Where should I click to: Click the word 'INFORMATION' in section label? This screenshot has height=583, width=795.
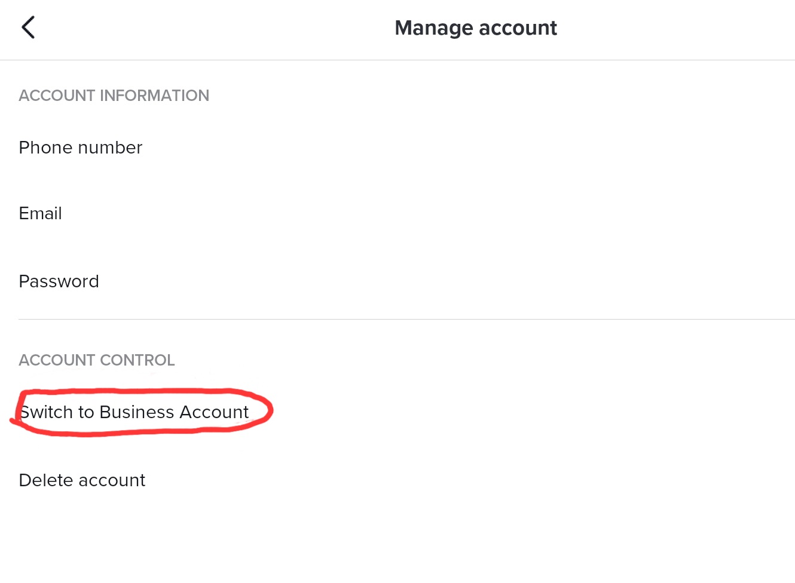(154, 96)
